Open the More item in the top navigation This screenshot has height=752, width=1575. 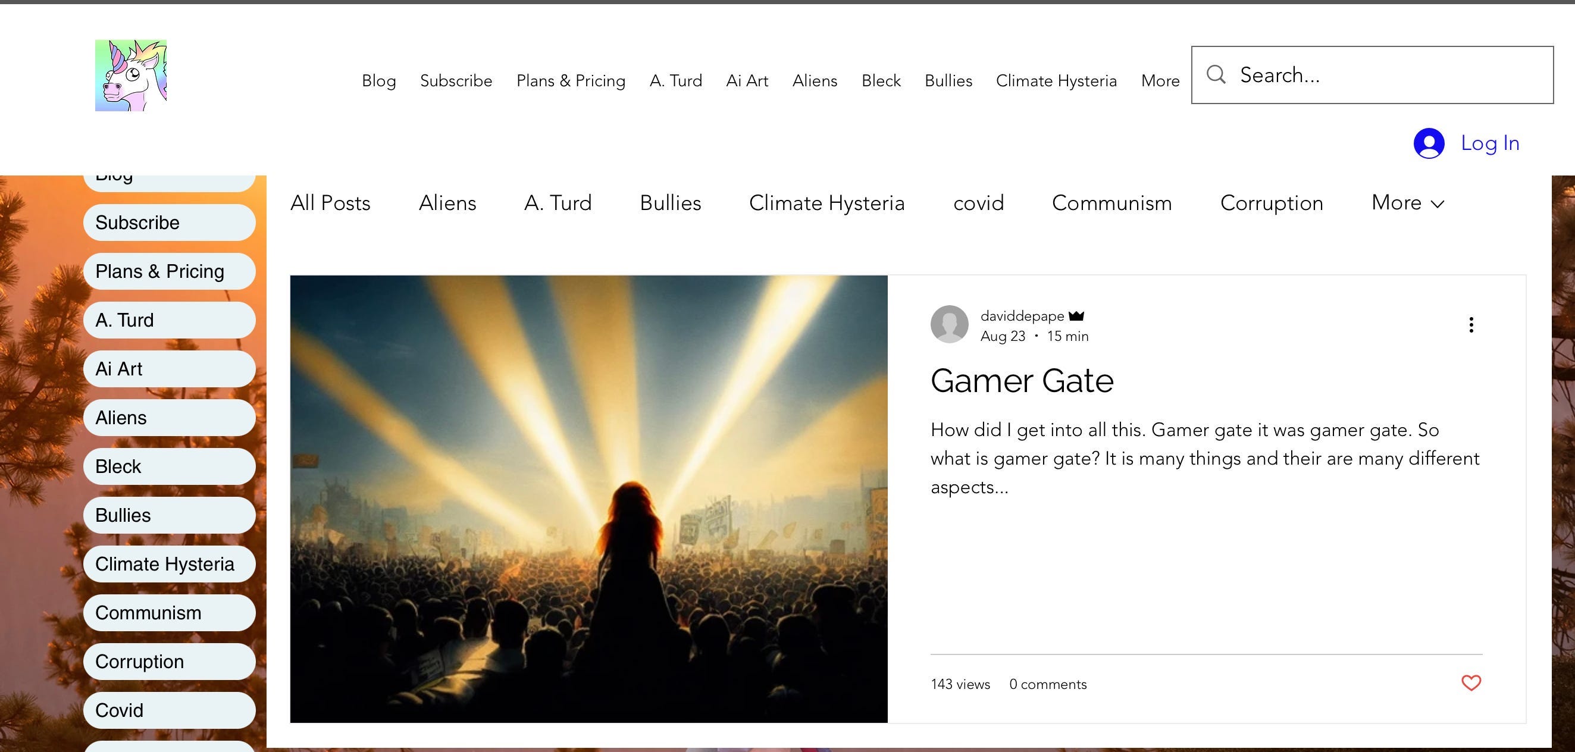[x=1160, y=81]
